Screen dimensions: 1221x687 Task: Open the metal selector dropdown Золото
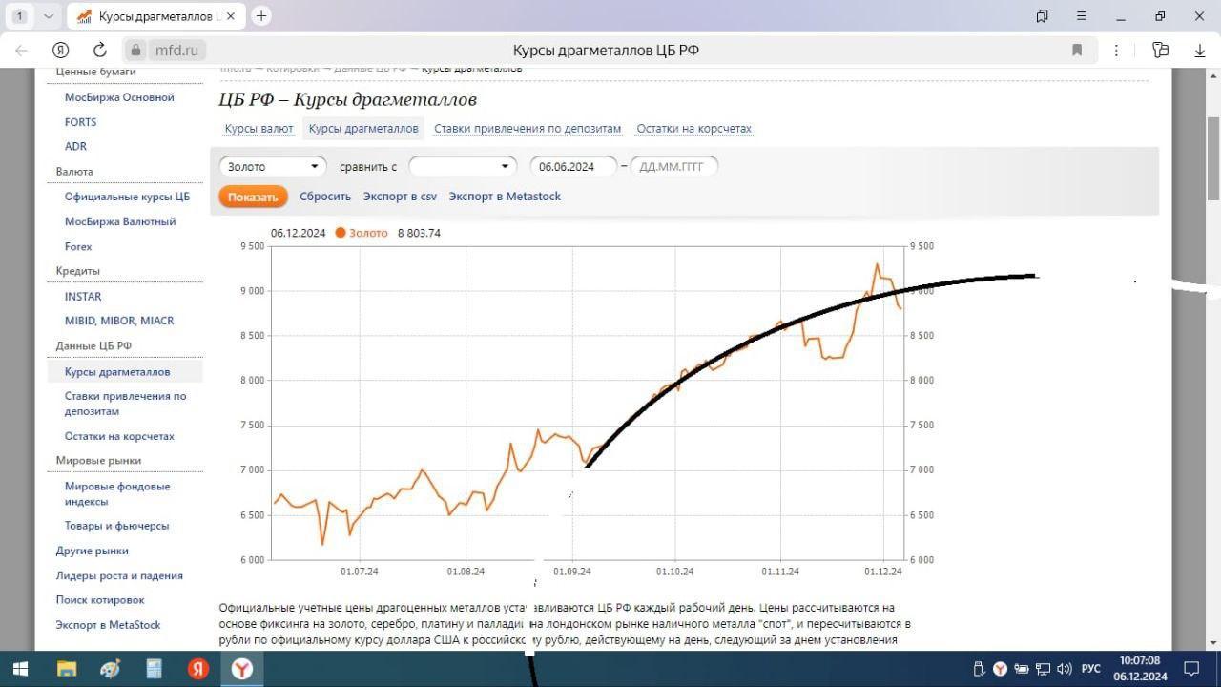click(273, 166)
